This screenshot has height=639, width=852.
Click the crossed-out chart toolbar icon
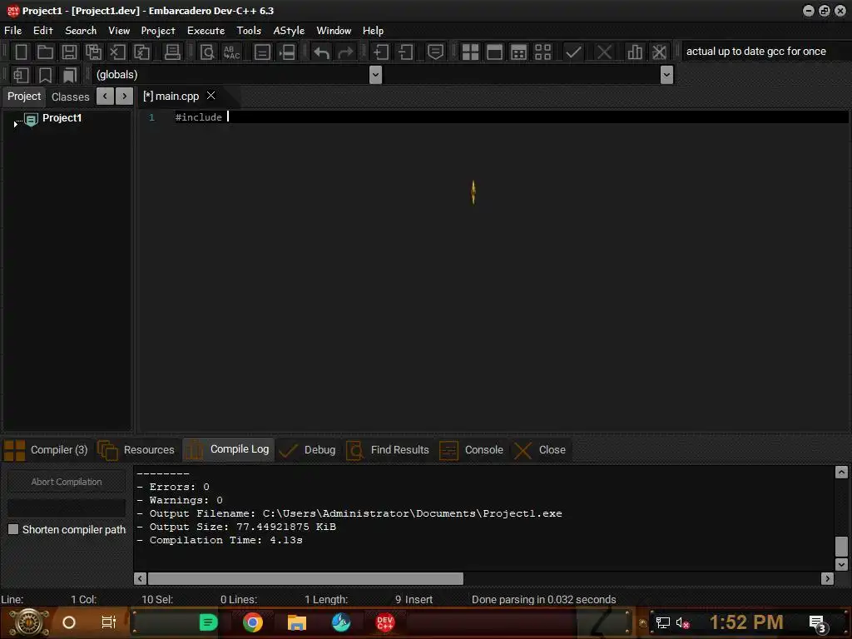coord(659,52)
